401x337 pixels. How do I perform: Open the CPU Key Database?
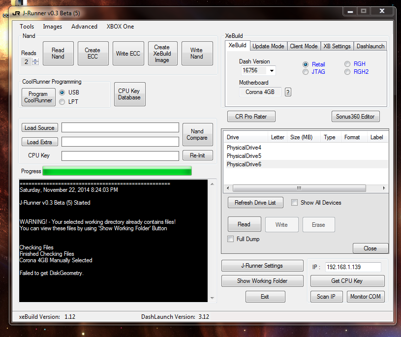coord(130,94)
